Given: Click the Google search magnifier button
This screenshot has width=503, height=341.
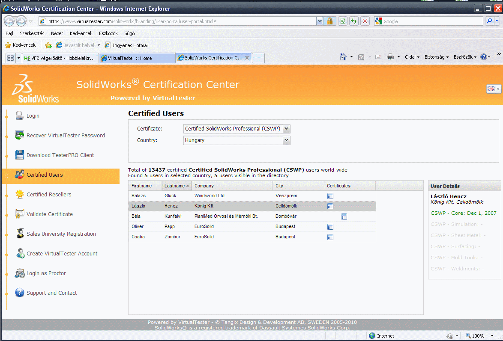Looking at the screenshot, I should 489,21.
